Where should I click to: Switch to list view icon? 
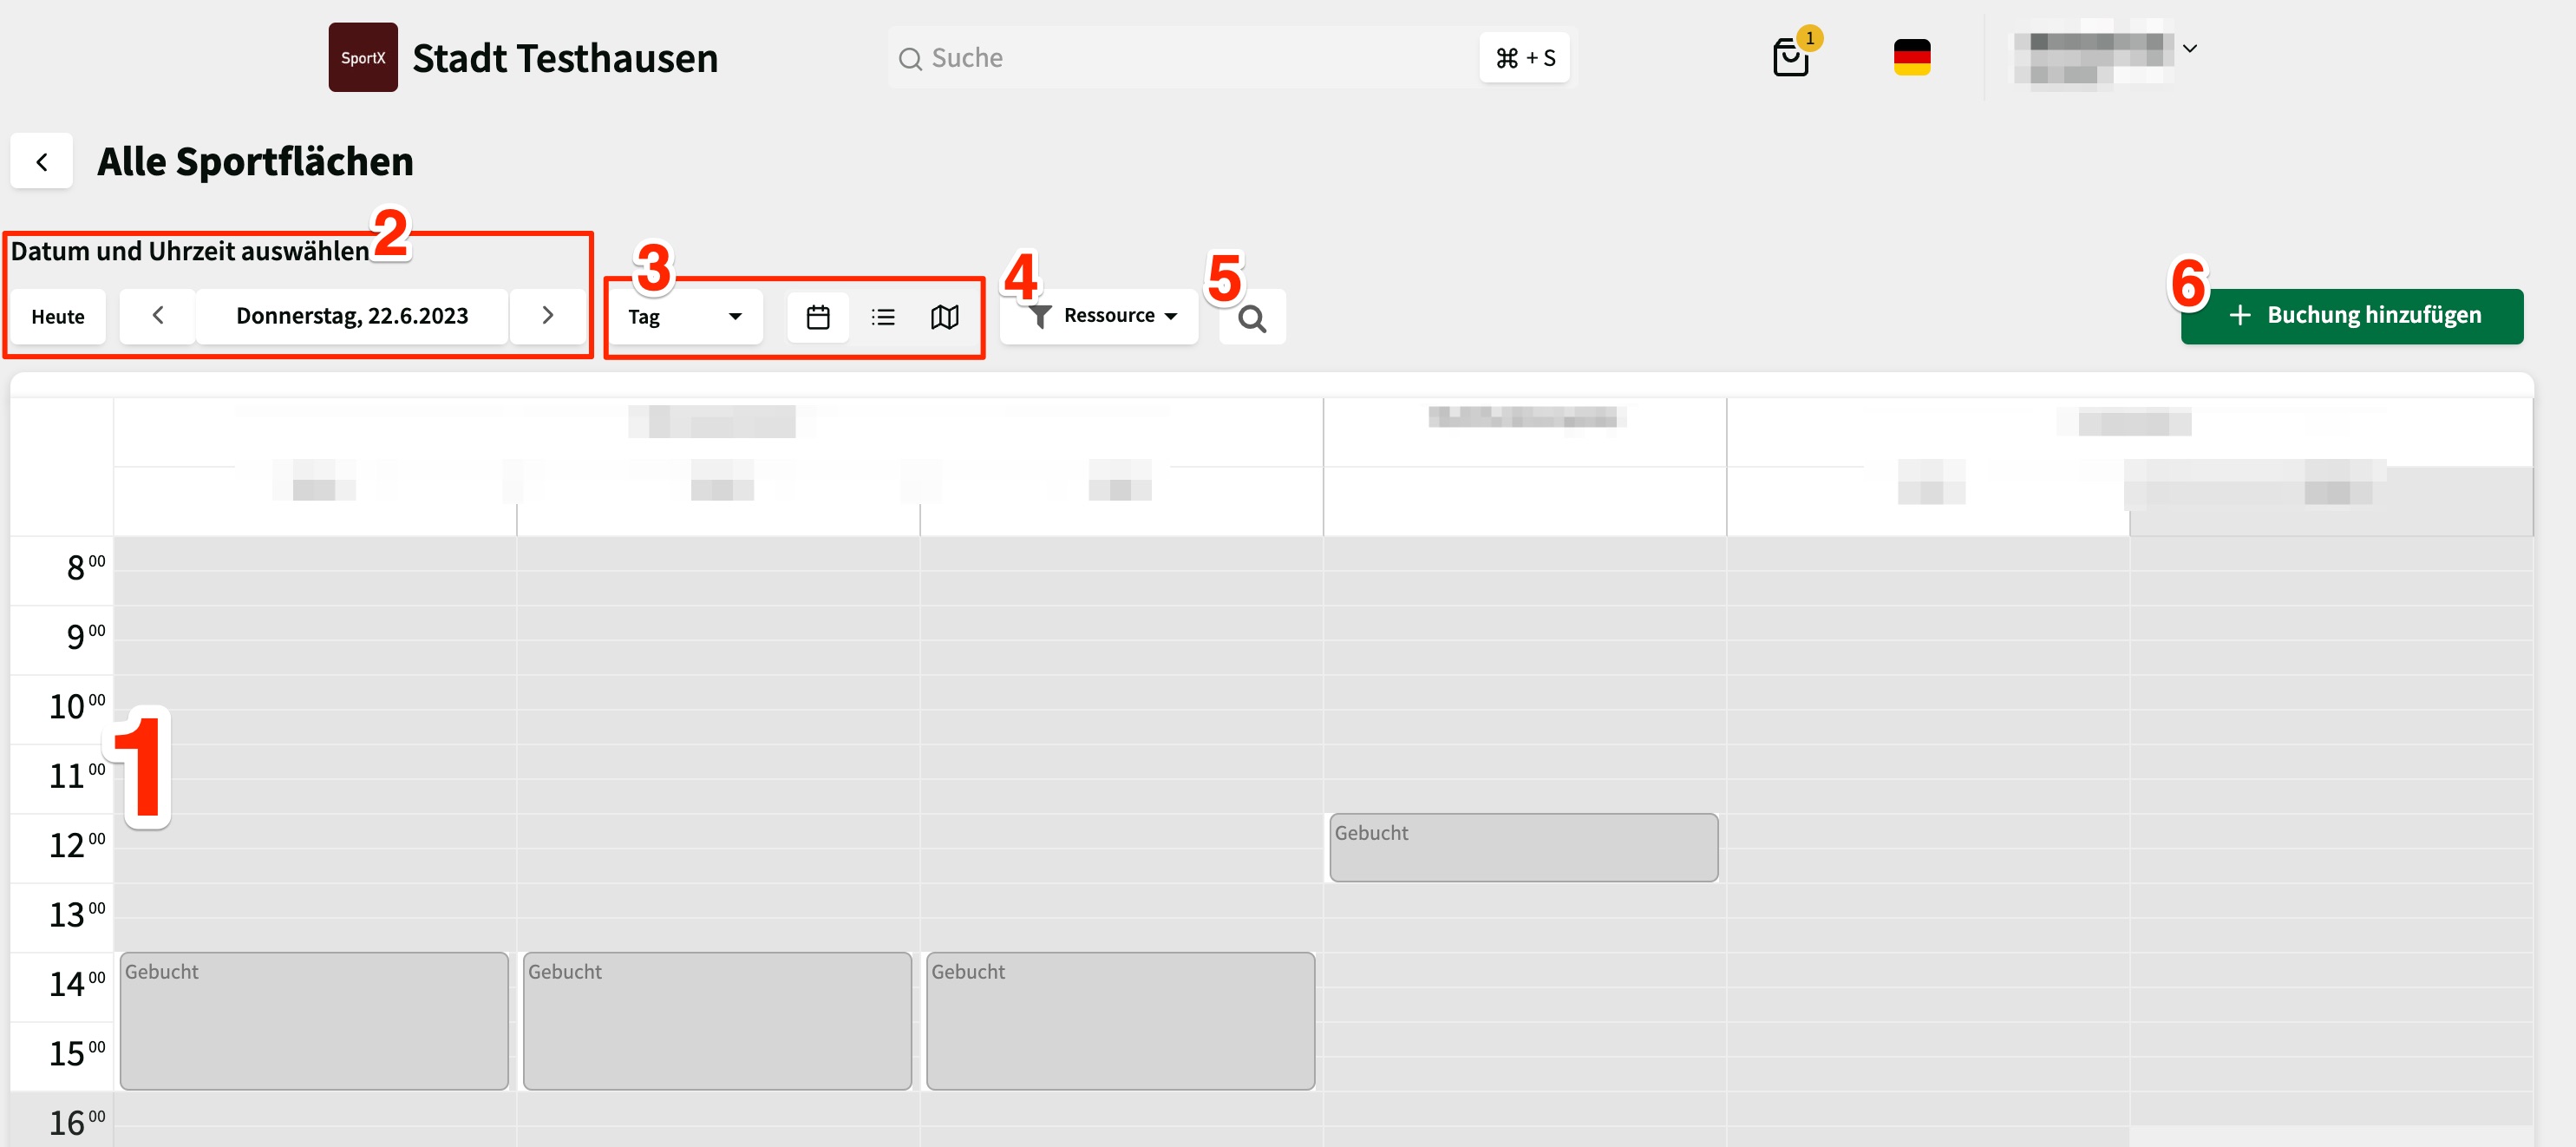tap(882, 317)
